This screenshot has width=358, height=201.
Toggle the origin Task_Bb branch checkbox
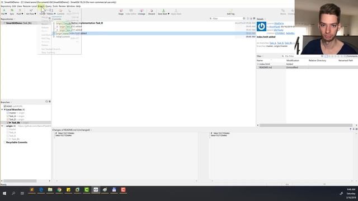click(8, 139)
